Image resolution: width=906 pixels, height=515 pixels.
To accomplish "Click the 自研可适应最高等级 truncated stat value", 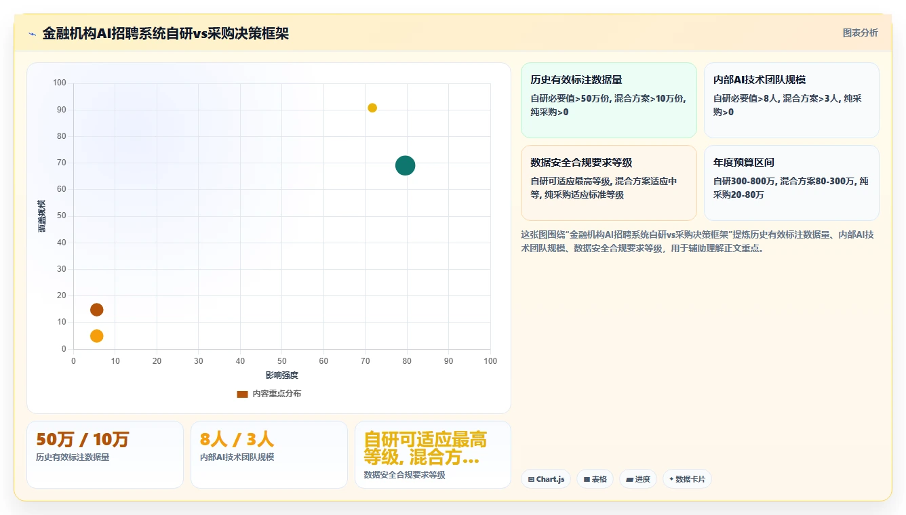I will point(425,448).
